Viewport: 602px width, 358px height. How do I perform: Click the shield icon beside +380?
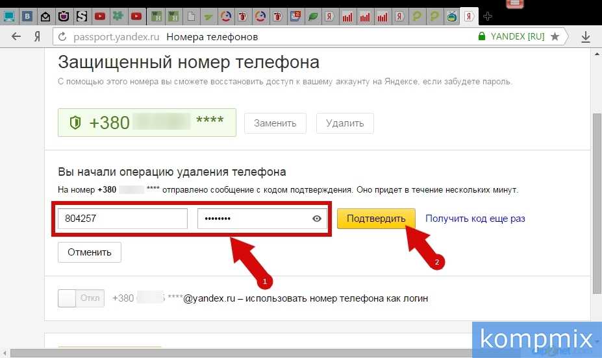click(75, 123)
